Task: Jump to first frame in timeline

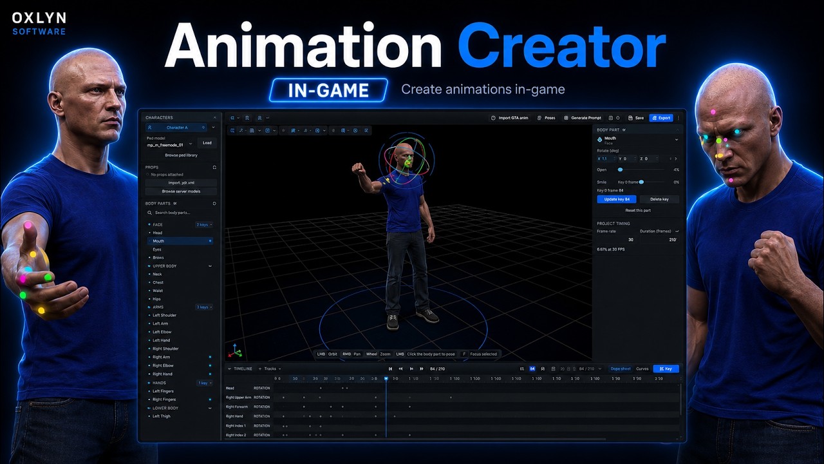Action: (x=390, y=369)
